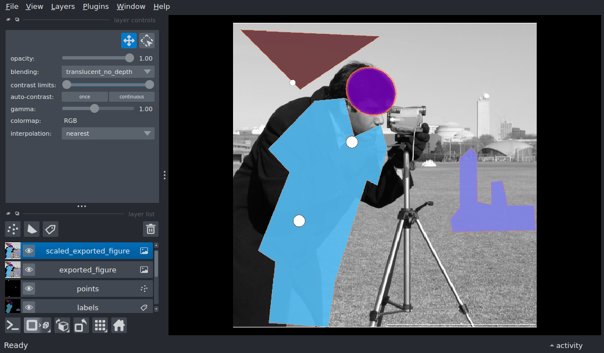This screenshot has height=353, width=604.
Task: Reset view with home button
Action: (x=119, y=326)
